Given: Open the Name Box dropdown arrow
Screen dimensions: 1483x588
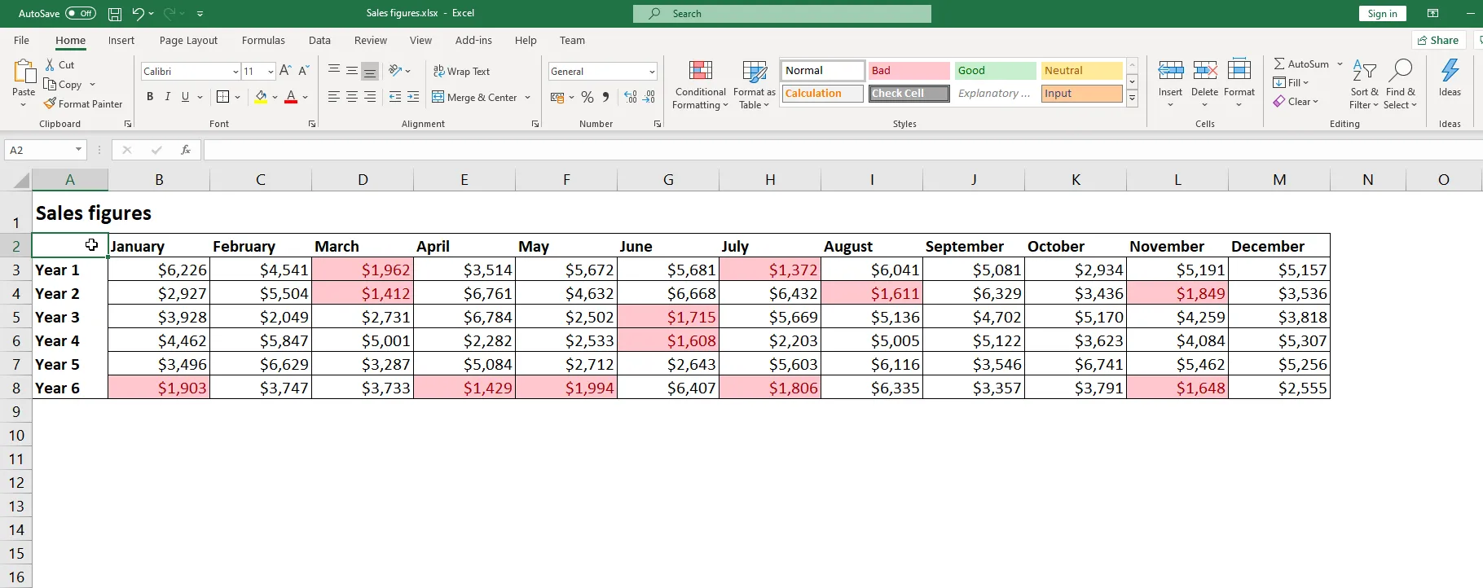Looking at the screenshot, I should point(78,150).
